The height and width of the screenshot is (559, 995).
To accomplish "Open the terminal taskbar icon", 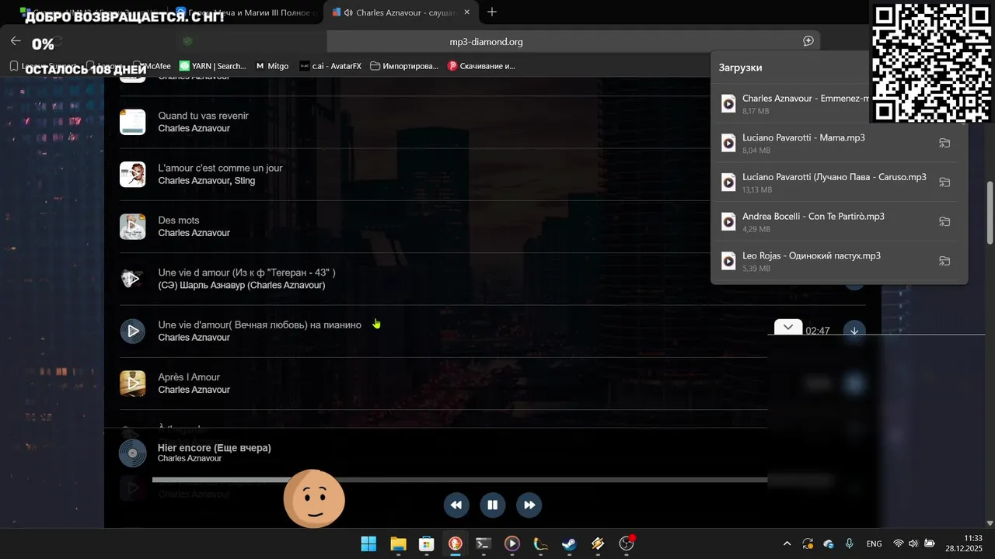I will (x=484, y=543).
